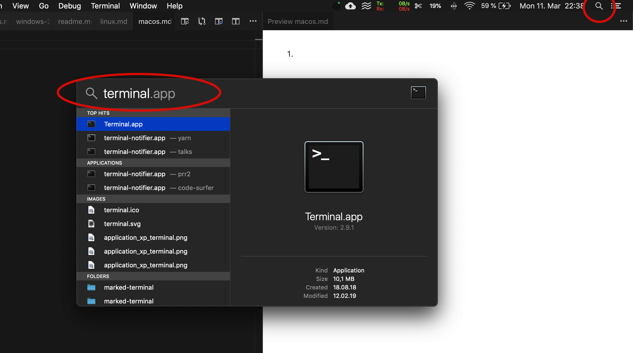633x353 pixels.
Task: Click the Created date 18.08.18
Action: point(345,287)
